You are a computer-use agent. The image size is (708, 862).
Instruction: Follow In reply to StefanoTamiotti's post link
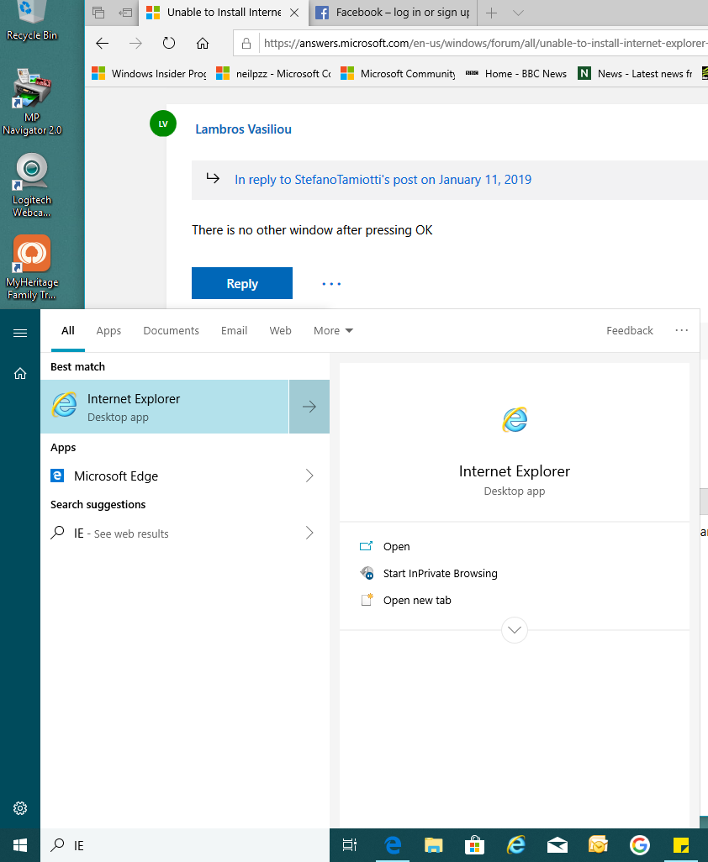pyautogui.click(x=383, y=180)
